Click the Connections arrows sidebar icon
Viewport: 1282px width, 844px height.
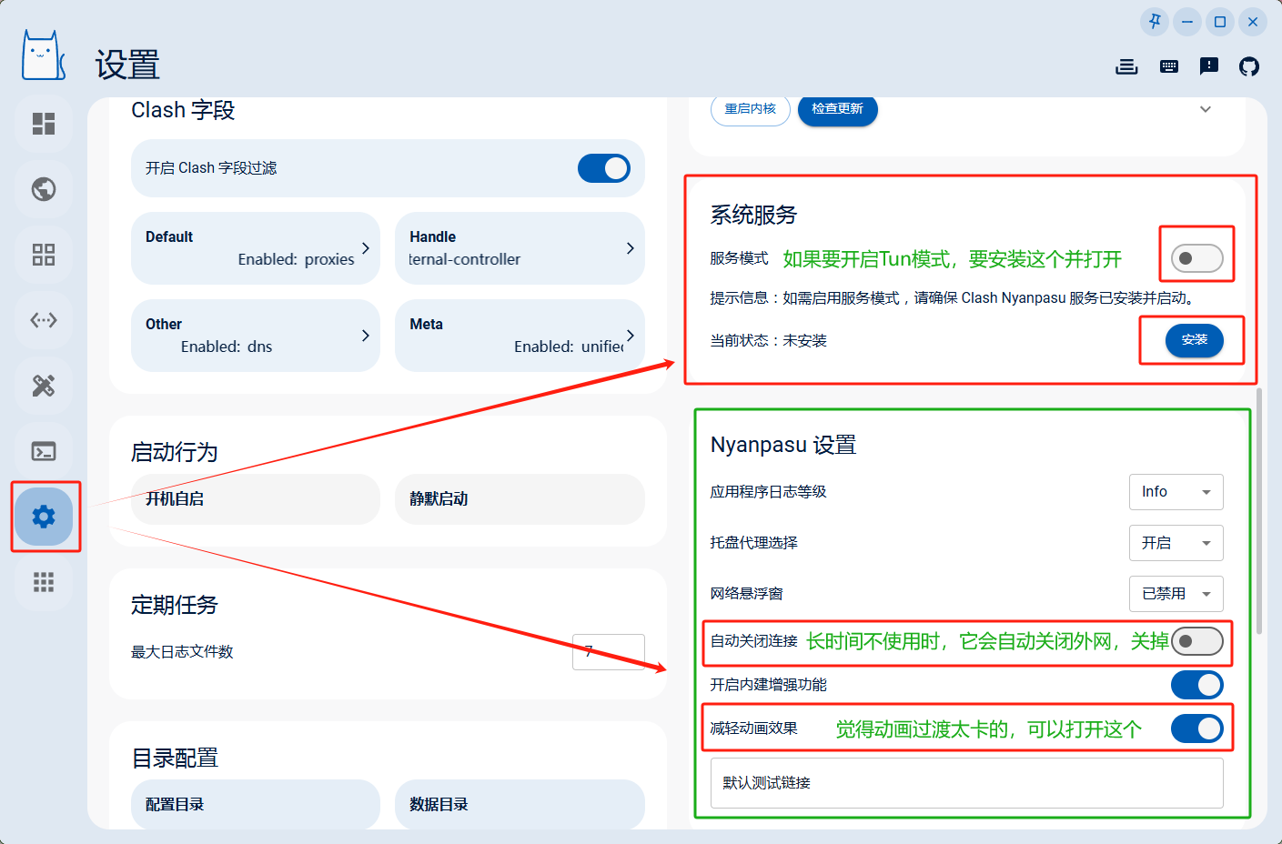coord(44,320)
